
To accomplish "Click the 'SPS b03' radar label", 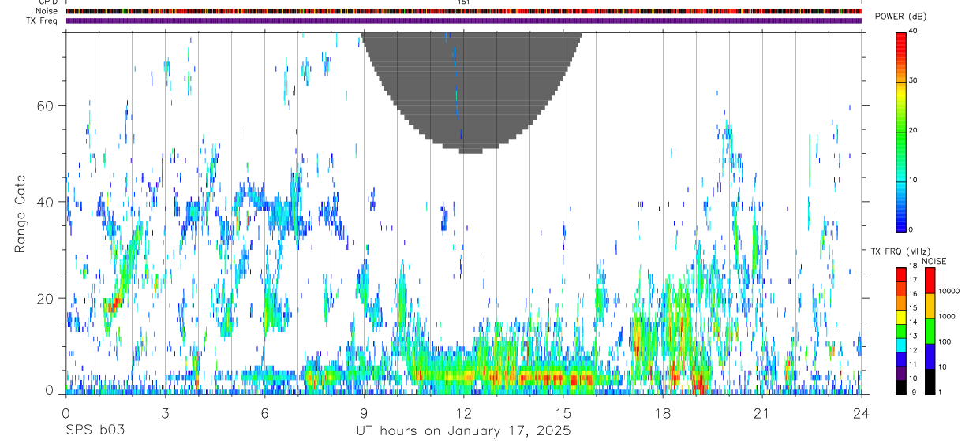I will 95,430.
